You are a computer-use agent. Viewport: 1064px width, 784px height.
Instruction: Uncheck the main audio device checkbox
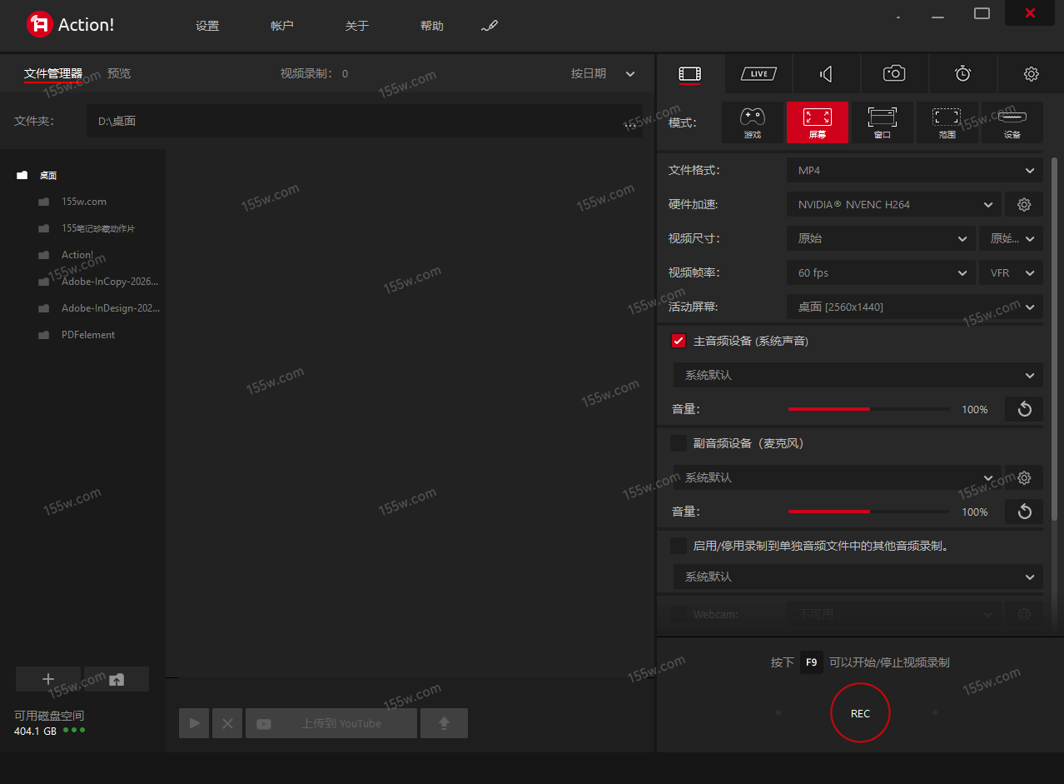coord(679,341)
